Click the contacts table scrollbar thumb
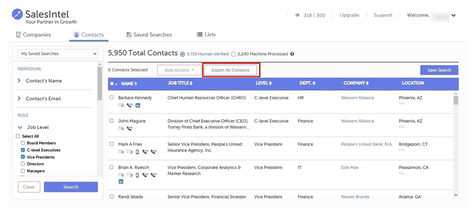This screenshot has height=209, width=476. 456,100
